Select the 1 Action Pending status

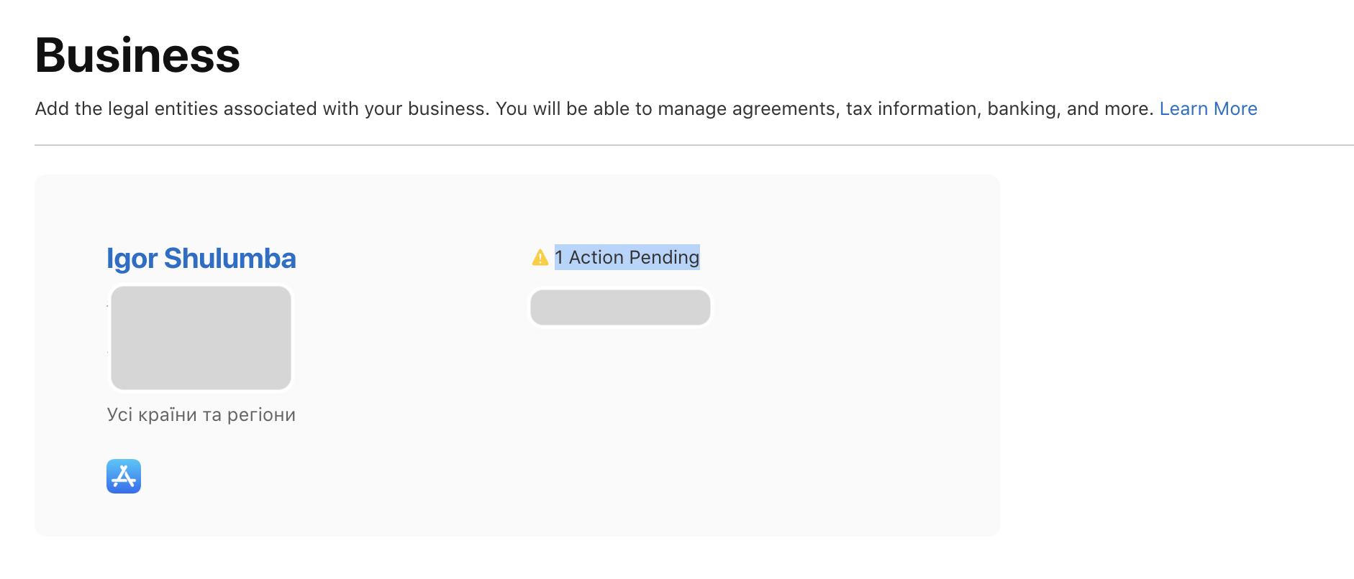(627, 257)
